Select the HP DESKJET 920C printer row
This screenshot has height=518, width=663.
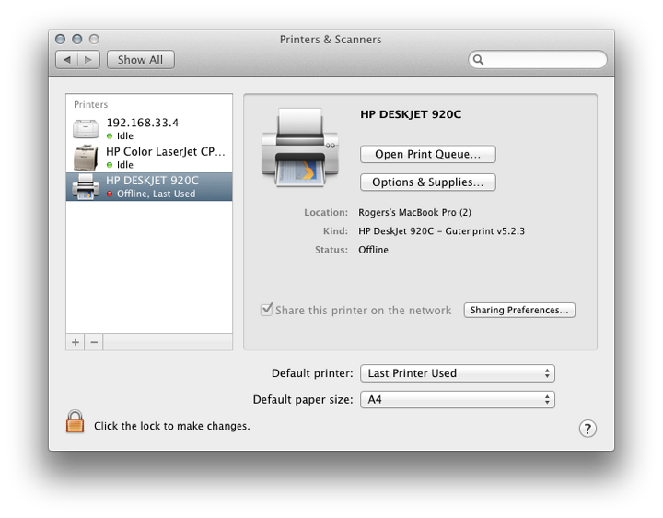149,186
